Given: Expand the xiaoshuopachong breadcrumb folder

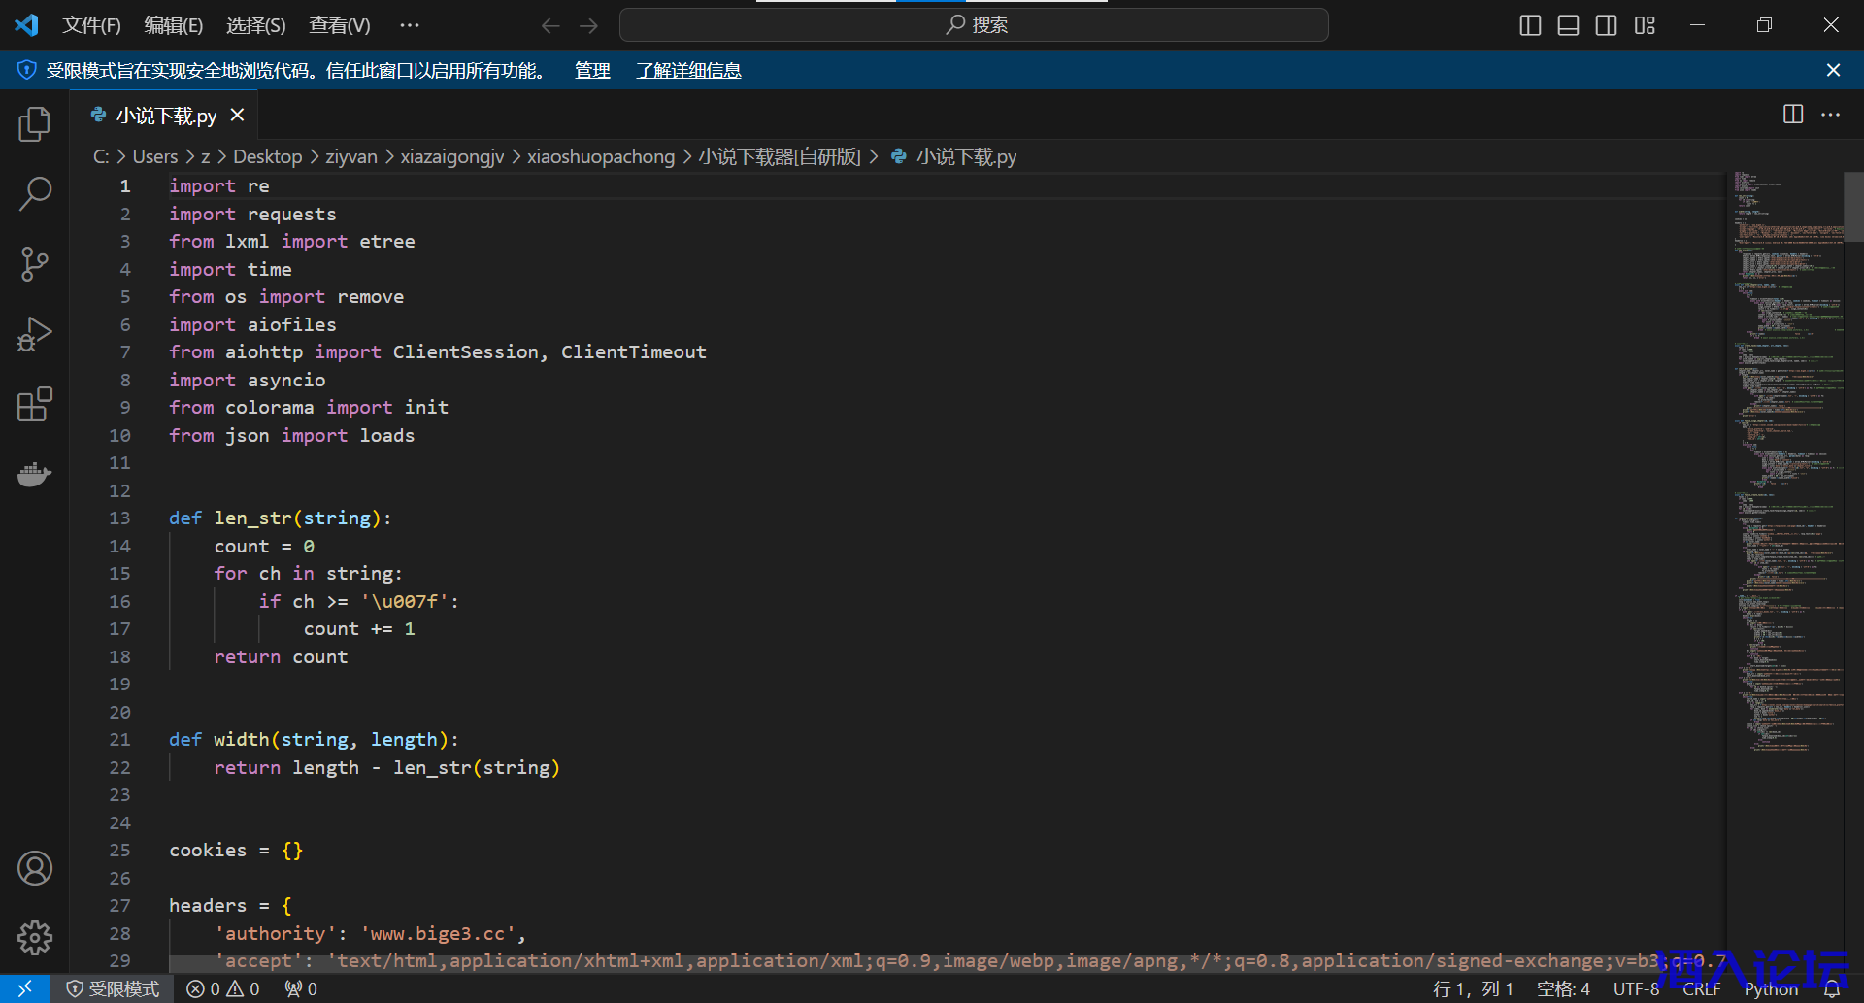Looking at the screenshot, I should click(600, 156).
